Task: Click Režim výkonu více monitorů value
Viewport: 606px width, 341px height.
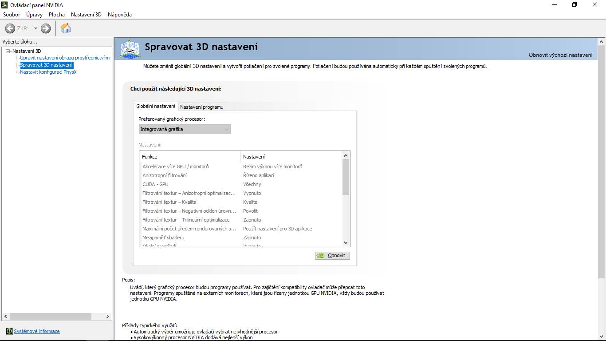Action: [272, 167]
